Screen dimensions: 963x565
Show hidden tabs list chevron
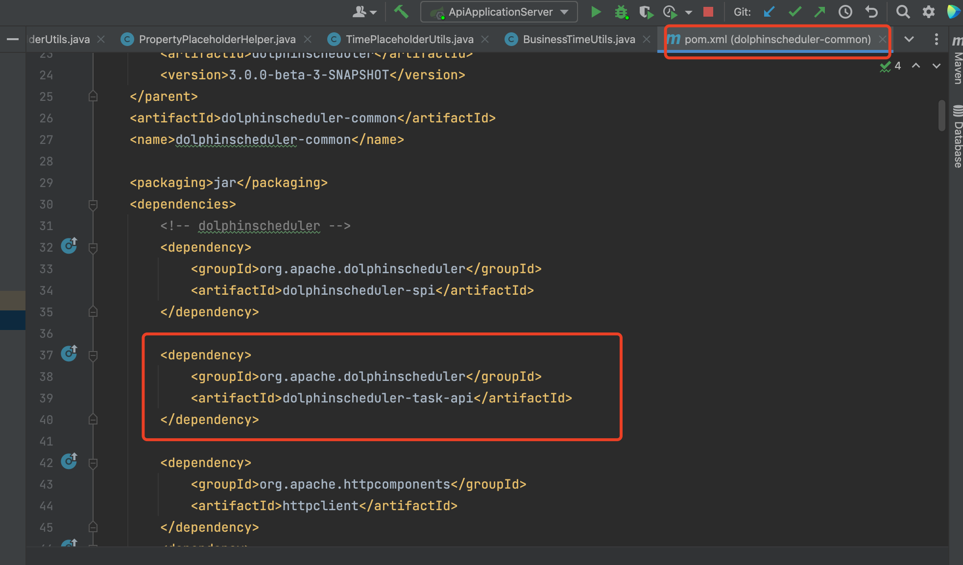(909, 39)
